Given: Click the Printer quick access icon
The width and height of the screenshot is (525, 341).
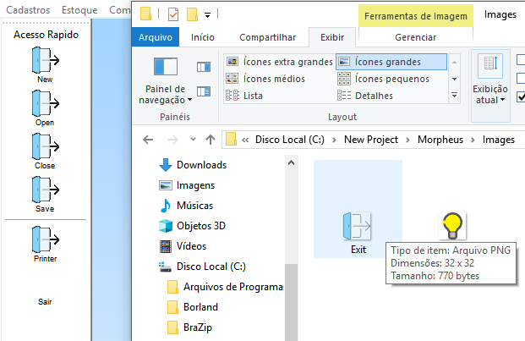Looking at the screenshot, I should (x=46, y=239).
